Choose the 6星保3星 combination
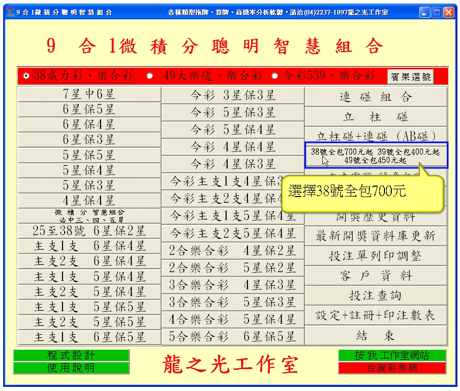The height and width of the screenshot is (391, 460). click(90, 140)
